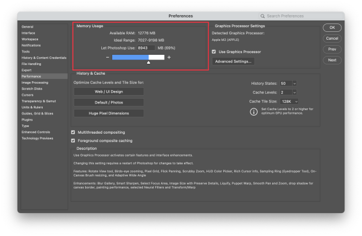
Task: Open the Plugins category
Action: pyautogui.click(x=27, y=120)
